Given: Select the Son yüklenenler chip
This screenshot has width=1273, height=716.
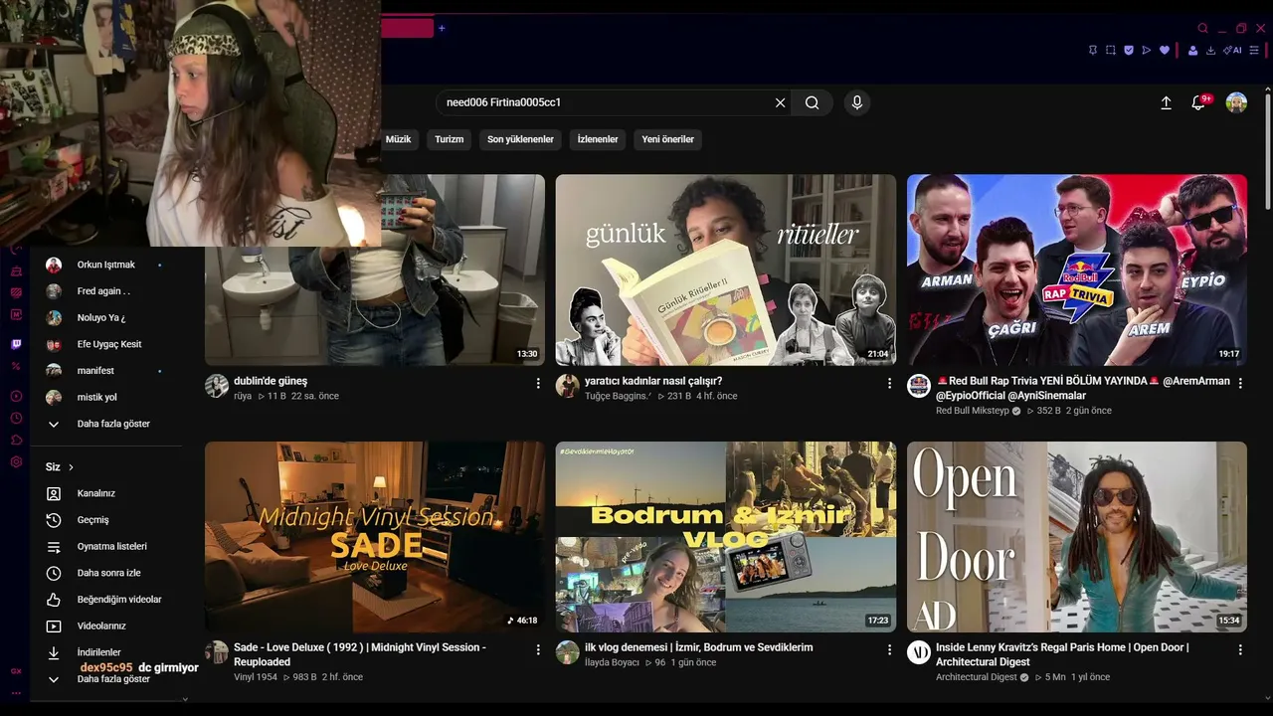Looking at the screenshot, I should coord(520,139).
